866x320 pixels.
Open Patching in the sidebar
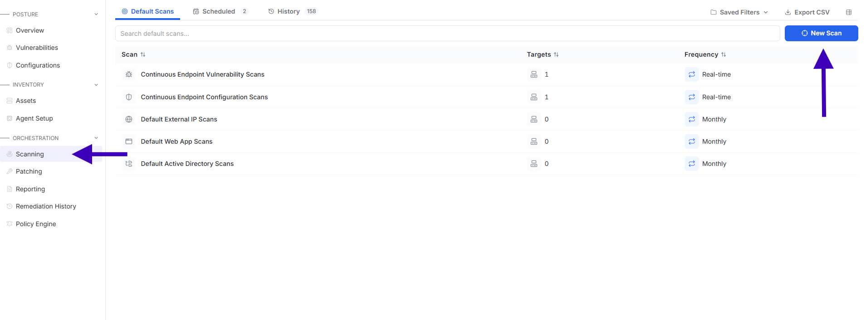coord(29,171)
